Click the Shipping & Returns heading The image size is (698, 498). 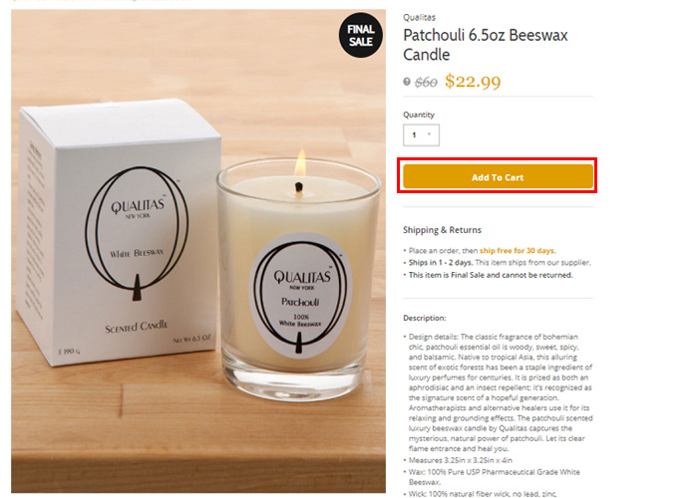(x=442, y=230)
